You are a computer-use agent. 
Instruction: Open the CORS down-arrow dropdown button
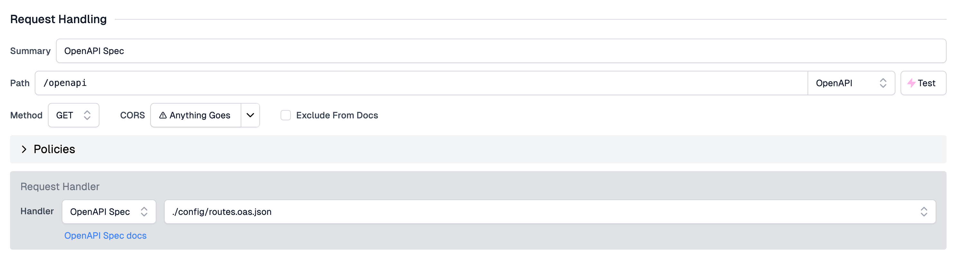pyautogui.click(x=250, y=115)
